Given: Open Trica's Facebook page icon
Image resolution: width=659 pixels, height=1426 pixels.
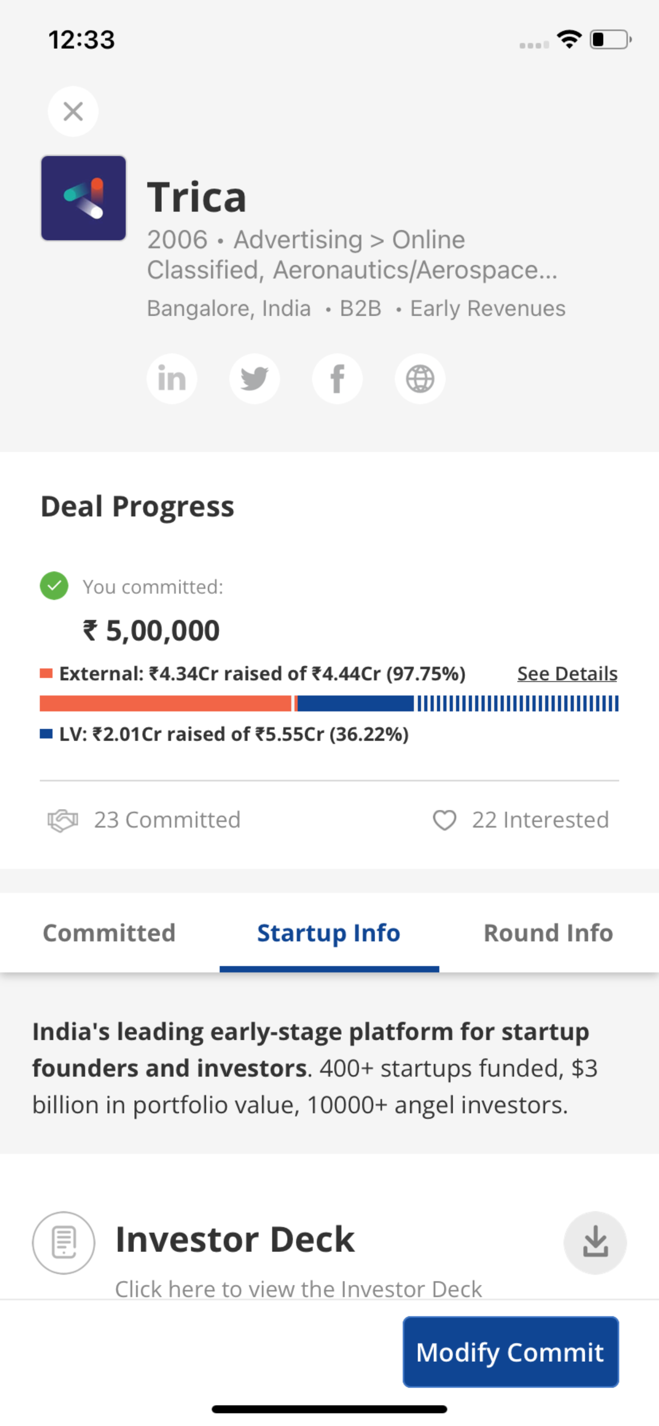Looking at the screenshot, I should click(337, 379).
